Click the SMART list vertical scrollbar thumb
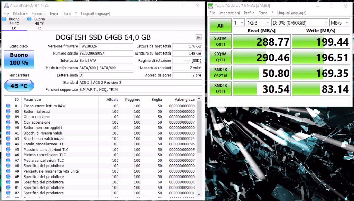354x201 pixels. point(199,127)
